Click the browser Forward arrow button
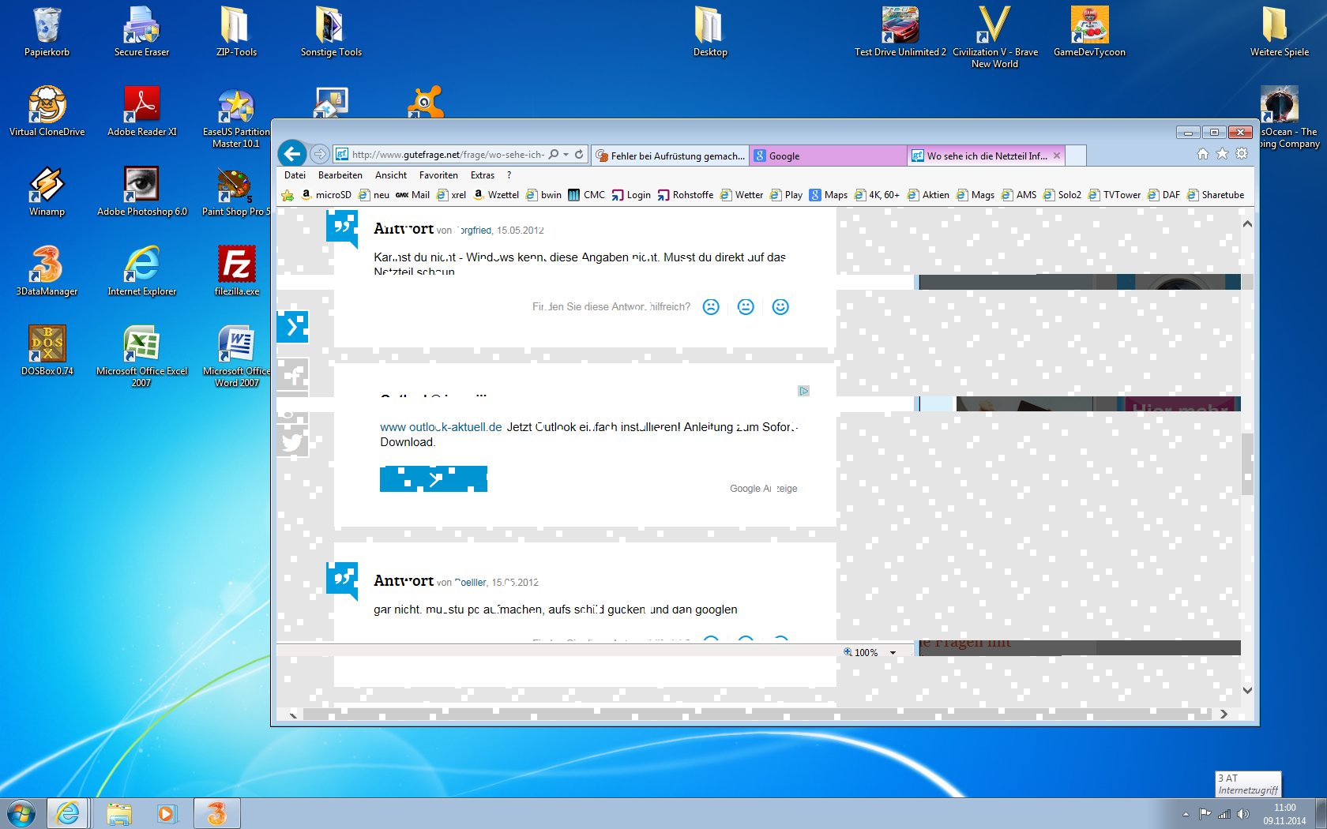 coord(319,154)
